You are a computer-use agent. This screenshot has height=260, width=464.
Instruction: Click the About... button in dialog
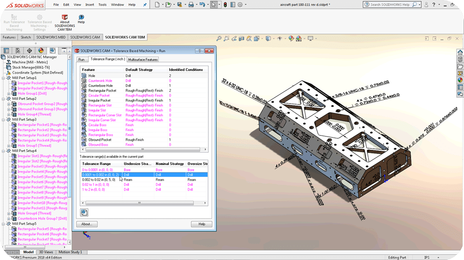[x=86, y=224]
